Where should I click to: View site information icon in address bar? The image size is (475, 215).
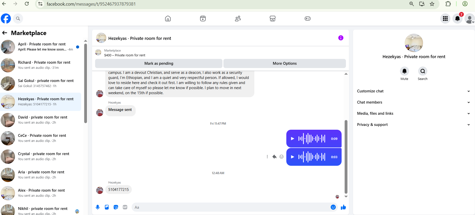[40, 4]
